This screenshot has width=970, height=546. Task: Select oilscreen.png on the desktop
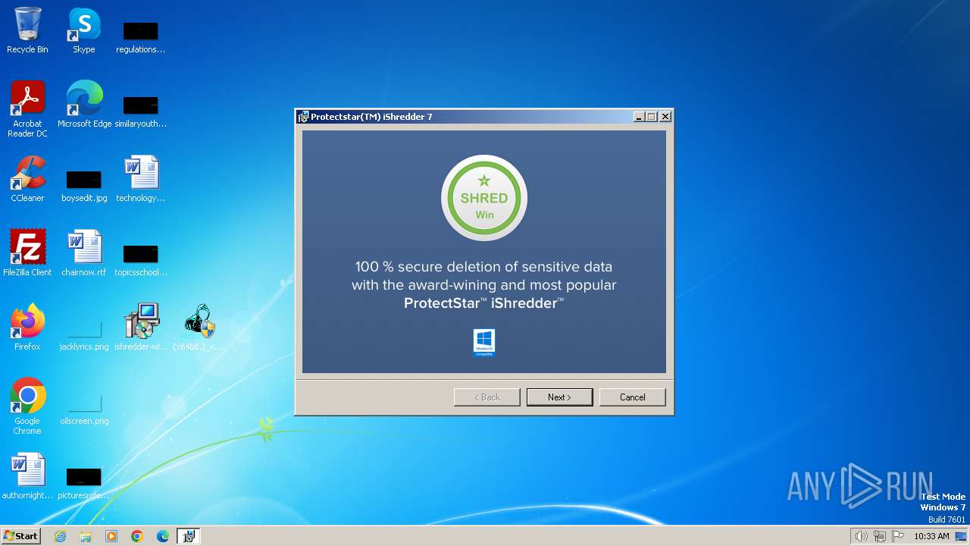(x=84, y=409)
